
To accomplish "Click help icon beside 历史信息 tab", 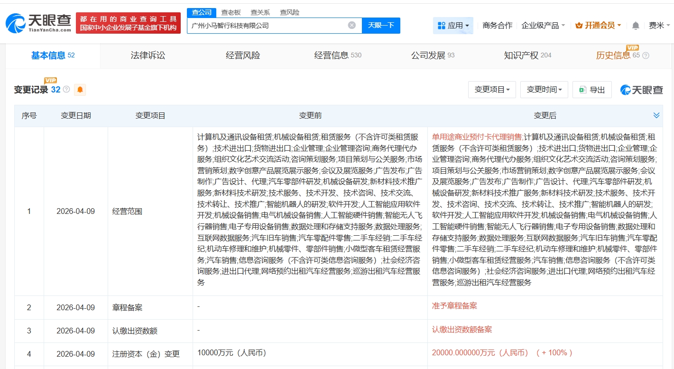I will click(646, 55).
